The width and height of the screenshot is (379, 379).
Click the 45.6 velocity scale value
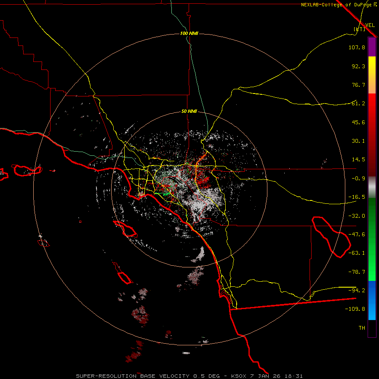click(x=358, y=122)
